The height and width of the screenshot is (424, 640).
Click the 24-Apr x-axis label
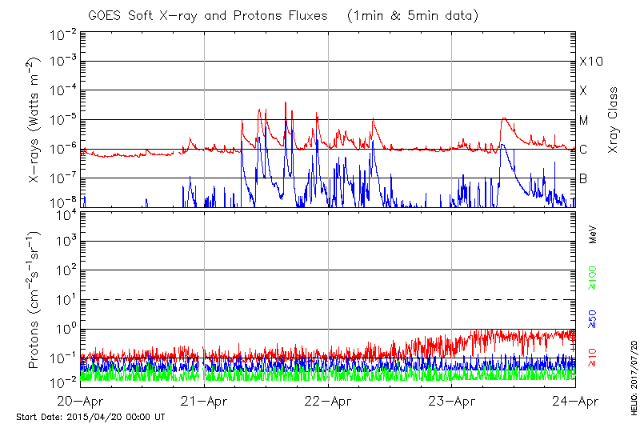tap(574, 402)
